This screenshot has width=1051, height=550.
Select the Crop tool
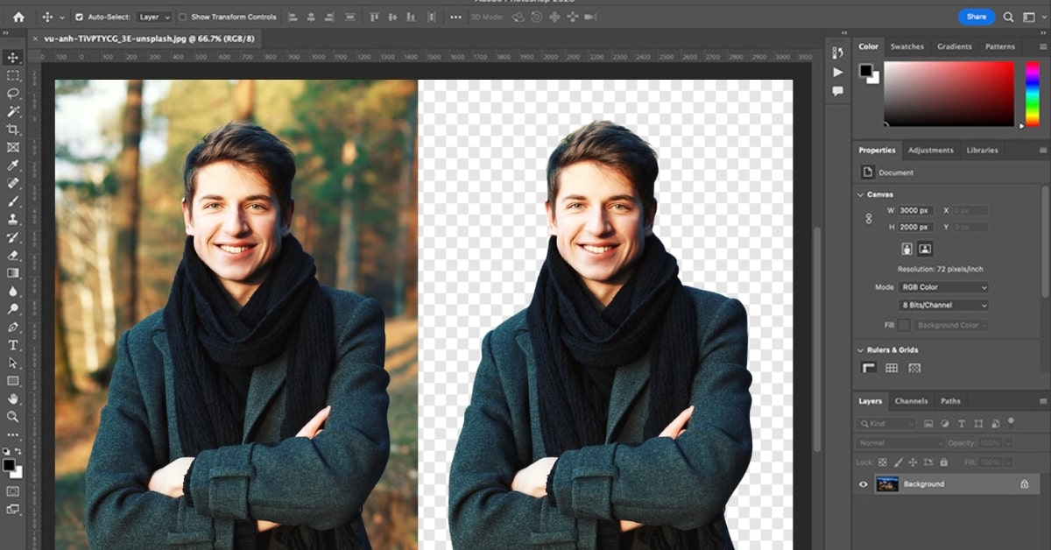point(13,130)
